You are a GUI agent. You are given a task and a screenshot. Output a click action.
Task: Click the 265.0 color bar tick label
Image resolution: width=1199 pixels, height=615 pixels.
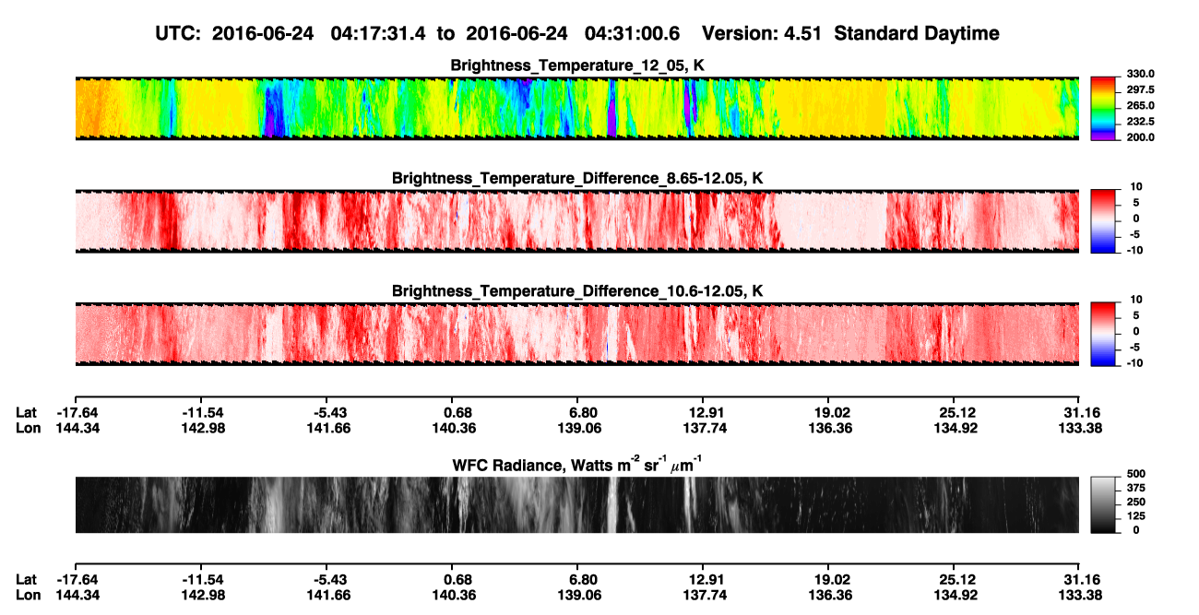click(x=1140, y=106)
